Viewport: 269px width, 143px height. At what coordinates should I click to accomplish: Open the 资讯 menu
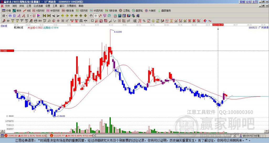pyautogui.click(x=22, y=6)
